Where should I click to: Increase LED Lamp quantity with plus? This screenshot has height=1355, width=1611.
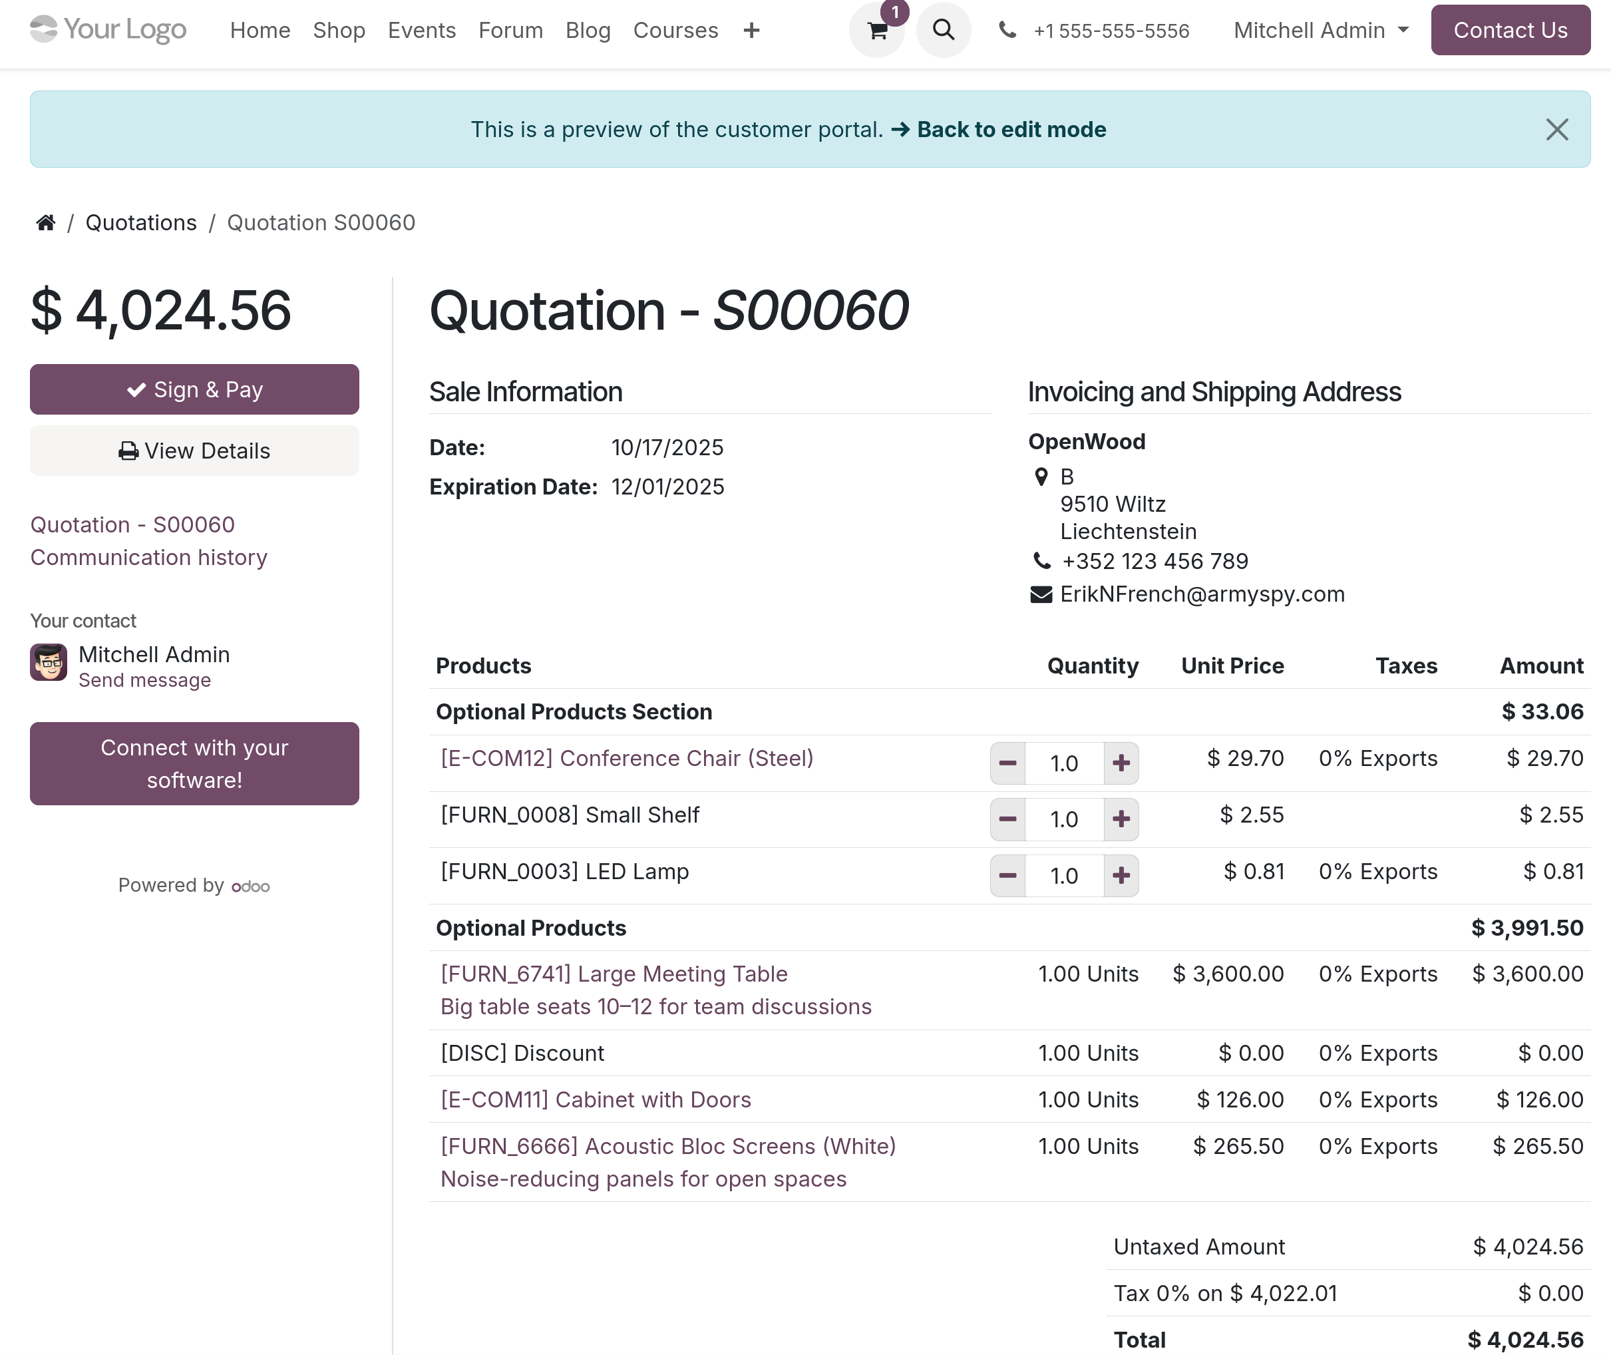pos(1121,876)
